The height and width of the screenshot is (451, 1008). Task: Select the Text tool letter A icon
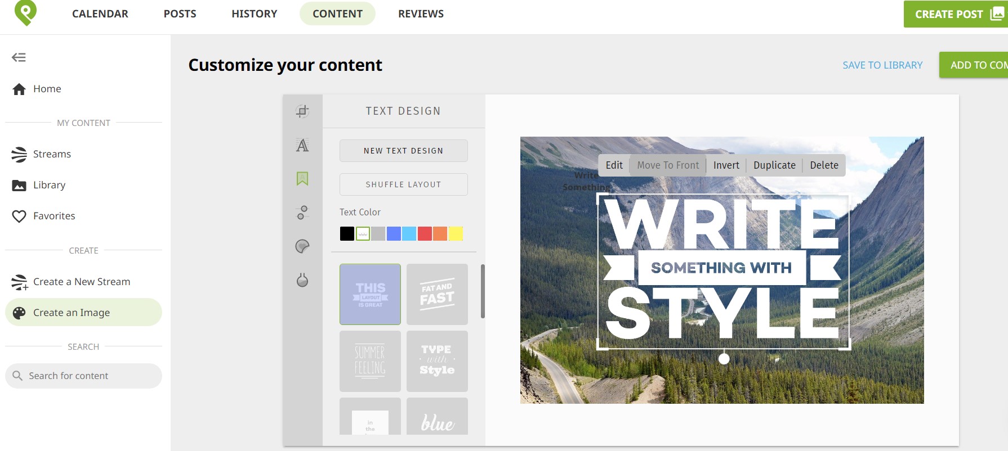pos(302,145)
